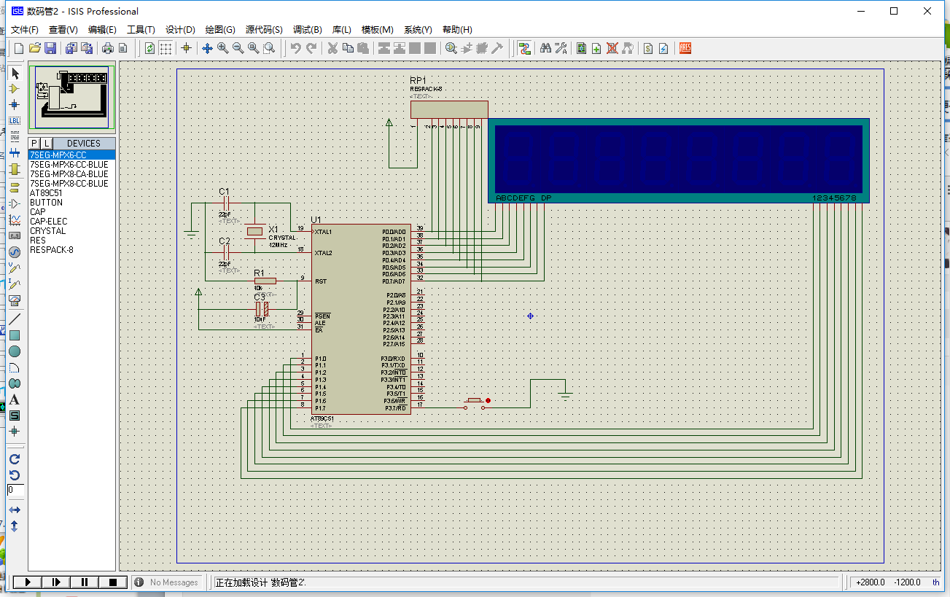Select 2D graphics symbols tool
The height and width of the screenshot is (597, 950).
(15, 415)
